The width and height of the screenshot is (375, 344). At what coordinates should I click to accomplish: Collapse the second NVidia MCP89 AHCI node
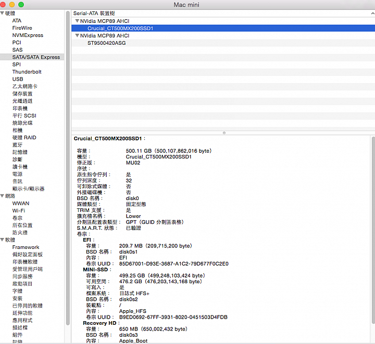pos(77,35)
